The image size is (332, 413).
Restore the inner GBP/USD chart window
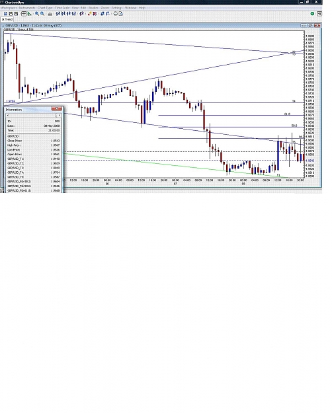[x=310, y=26]
